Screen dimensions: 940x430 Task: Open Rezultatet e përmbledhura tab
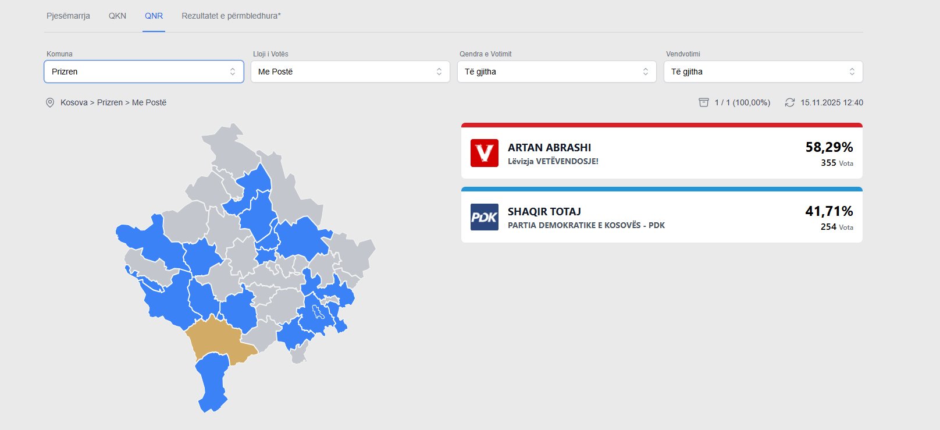tap(231, 16)
